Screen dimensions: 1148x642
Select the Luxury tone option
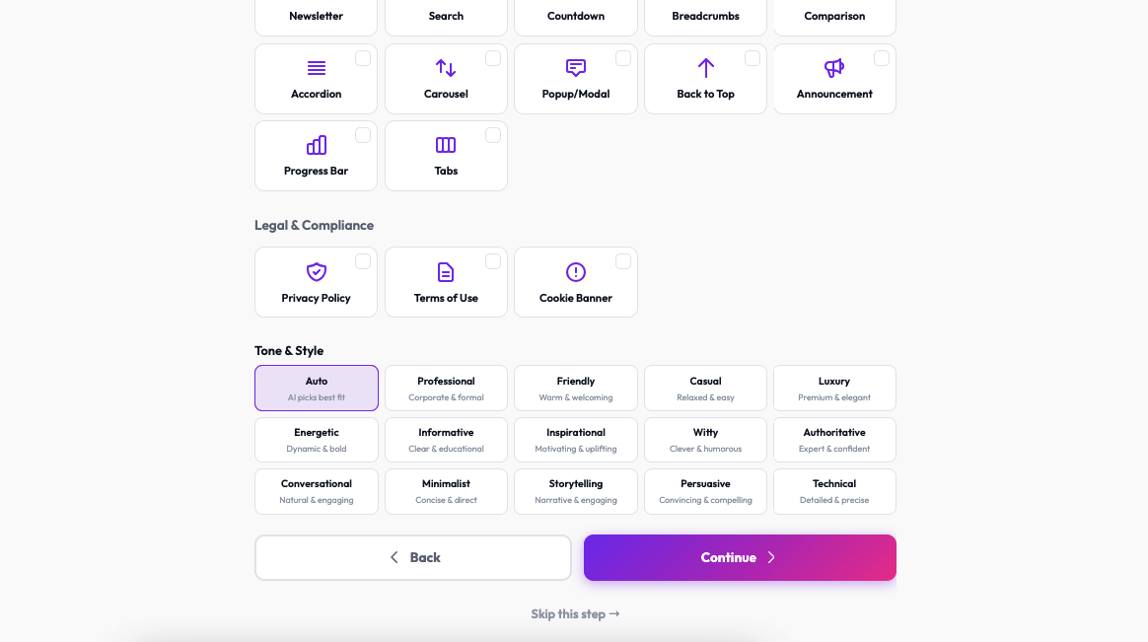click(834, 388)
